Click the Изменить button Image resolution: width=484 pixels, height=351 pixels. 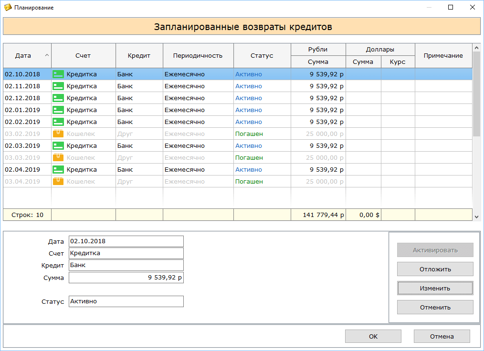[x=435, y=289]
